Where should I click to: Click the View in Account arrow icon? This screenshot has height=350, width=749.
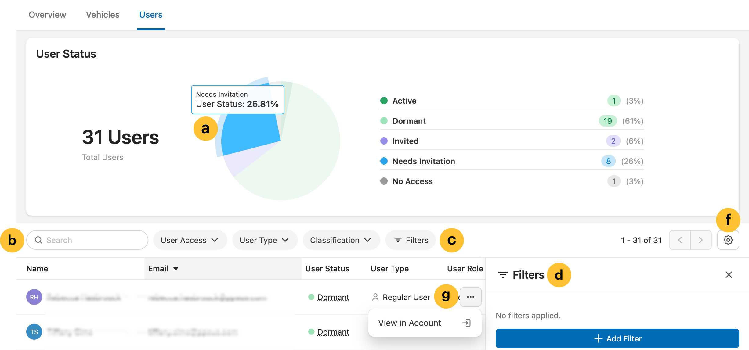(466, 323)
